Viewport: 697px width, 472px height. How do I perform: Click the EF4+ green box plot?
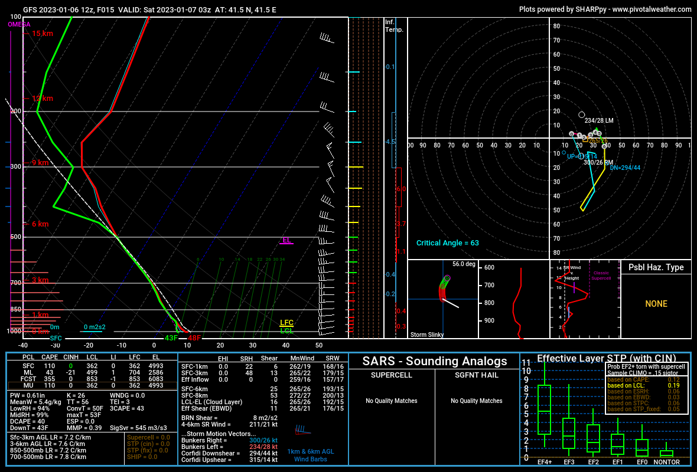click(x=545, y=409)
